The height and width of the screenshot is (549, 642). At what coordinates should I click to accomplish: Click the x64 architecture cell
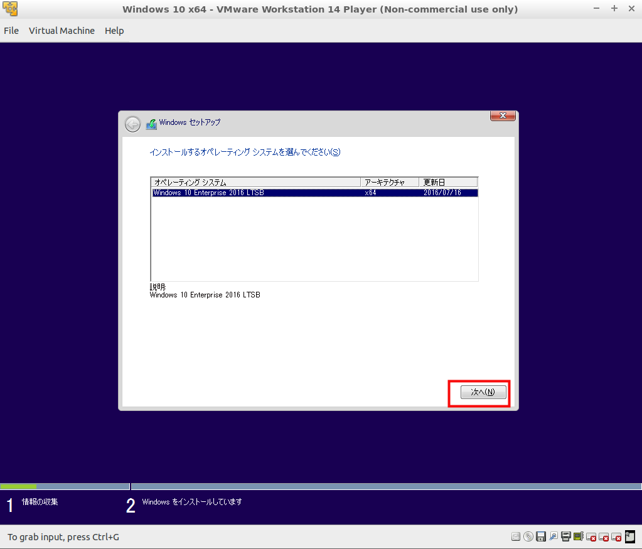coord(370,193)
